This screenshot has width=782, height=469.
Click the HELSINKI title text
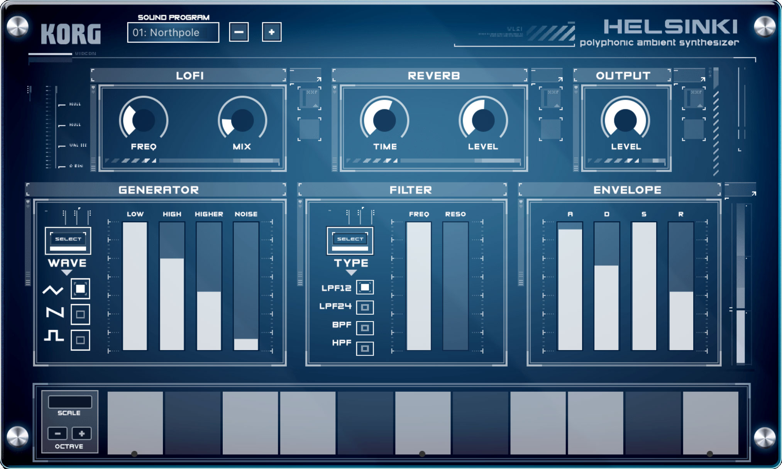tap(670, 27)
